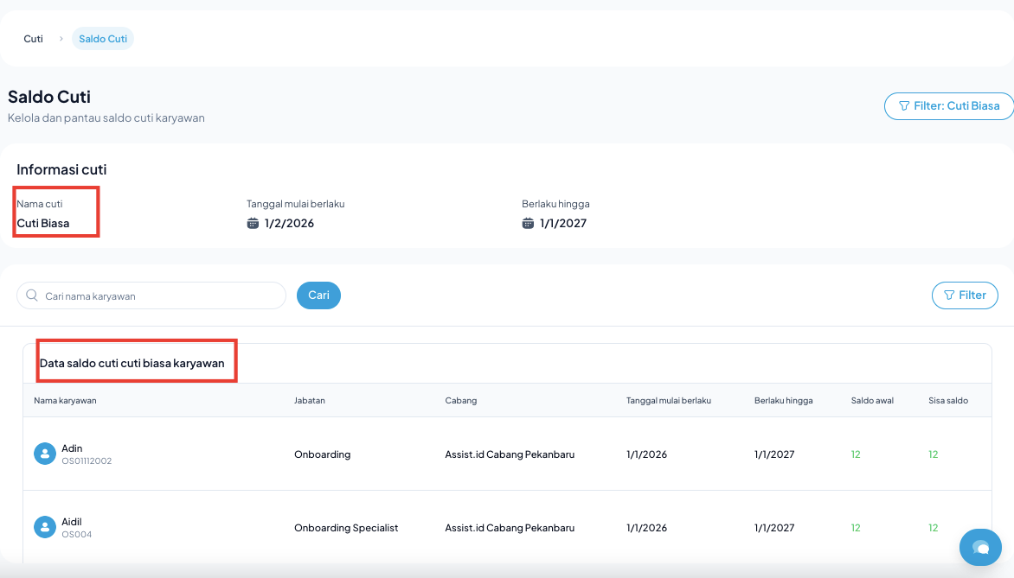
Task: Click the magnifier icon in search box
Action: [32, 295]
